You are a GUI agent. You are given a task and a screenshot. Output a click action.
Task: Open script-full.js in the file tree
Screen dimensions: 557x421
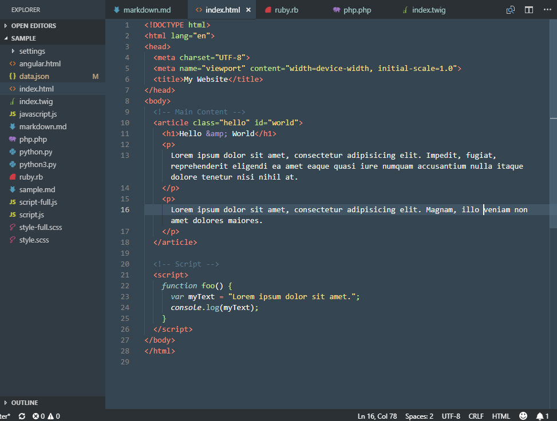pyautogui.click(x=53, y=202)
